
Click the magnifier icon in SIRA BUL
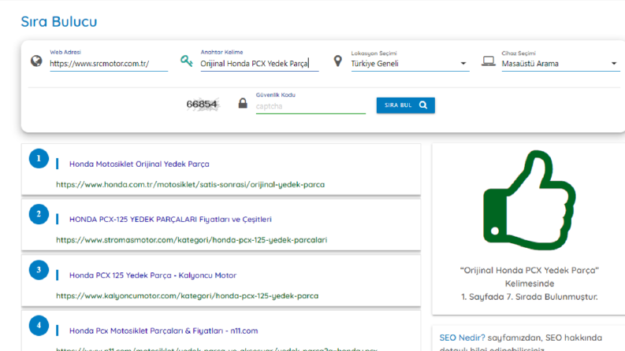coord(423,105)
